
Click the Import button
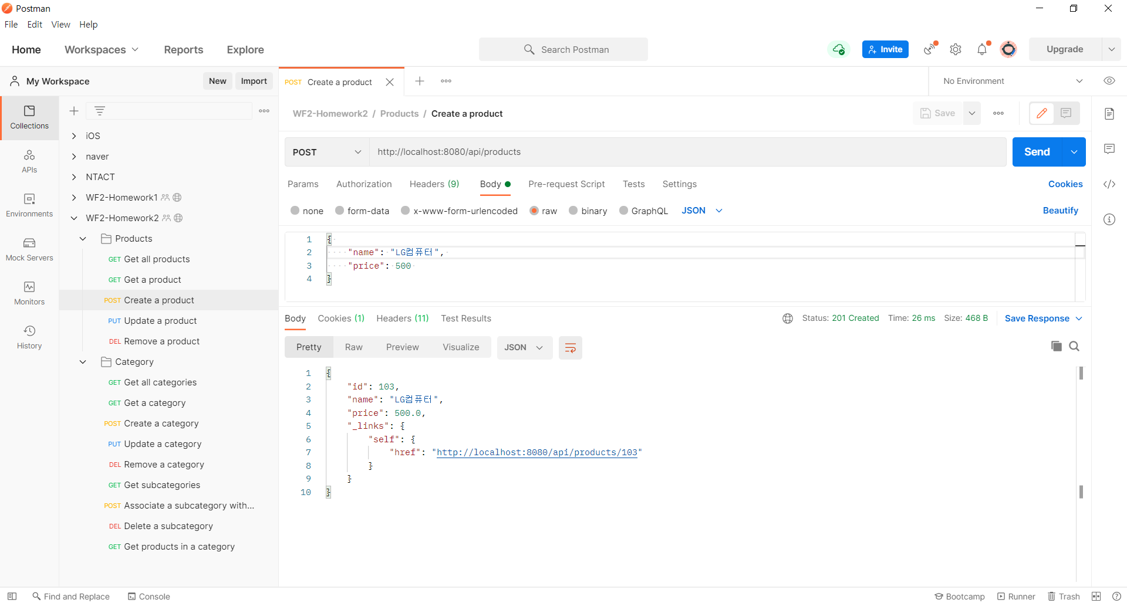pos(254,81)
